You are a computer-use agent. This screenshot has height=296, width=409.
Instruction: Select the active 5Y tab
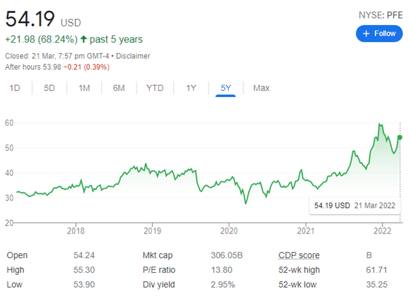[x=226, y=88]
